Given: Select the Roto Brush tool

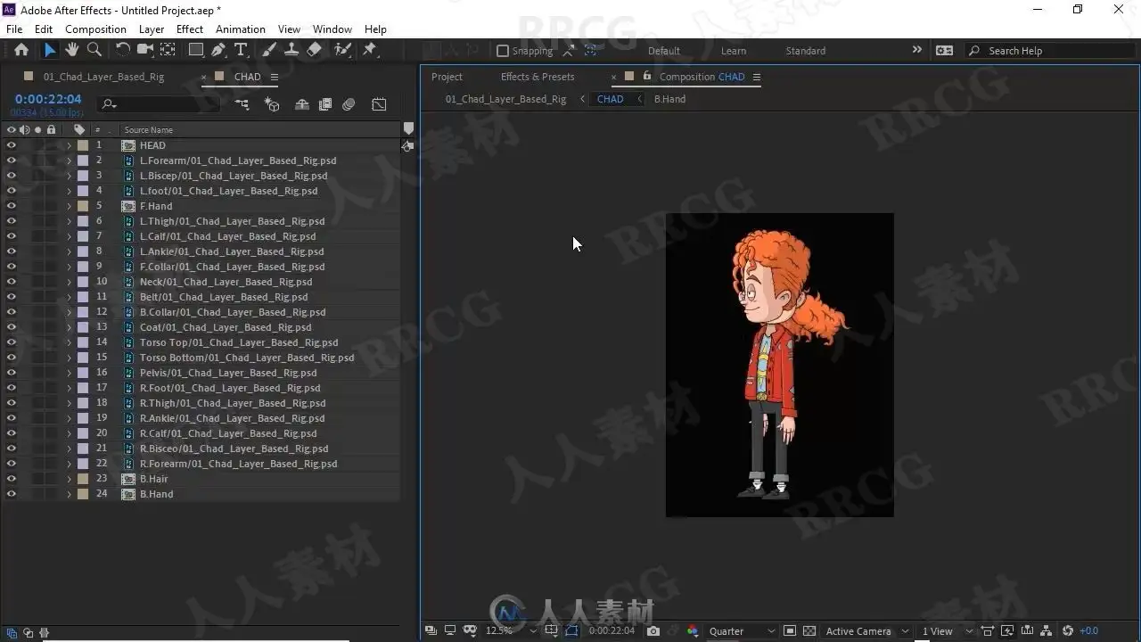Looking at the screenshot, I should (342, 50).
